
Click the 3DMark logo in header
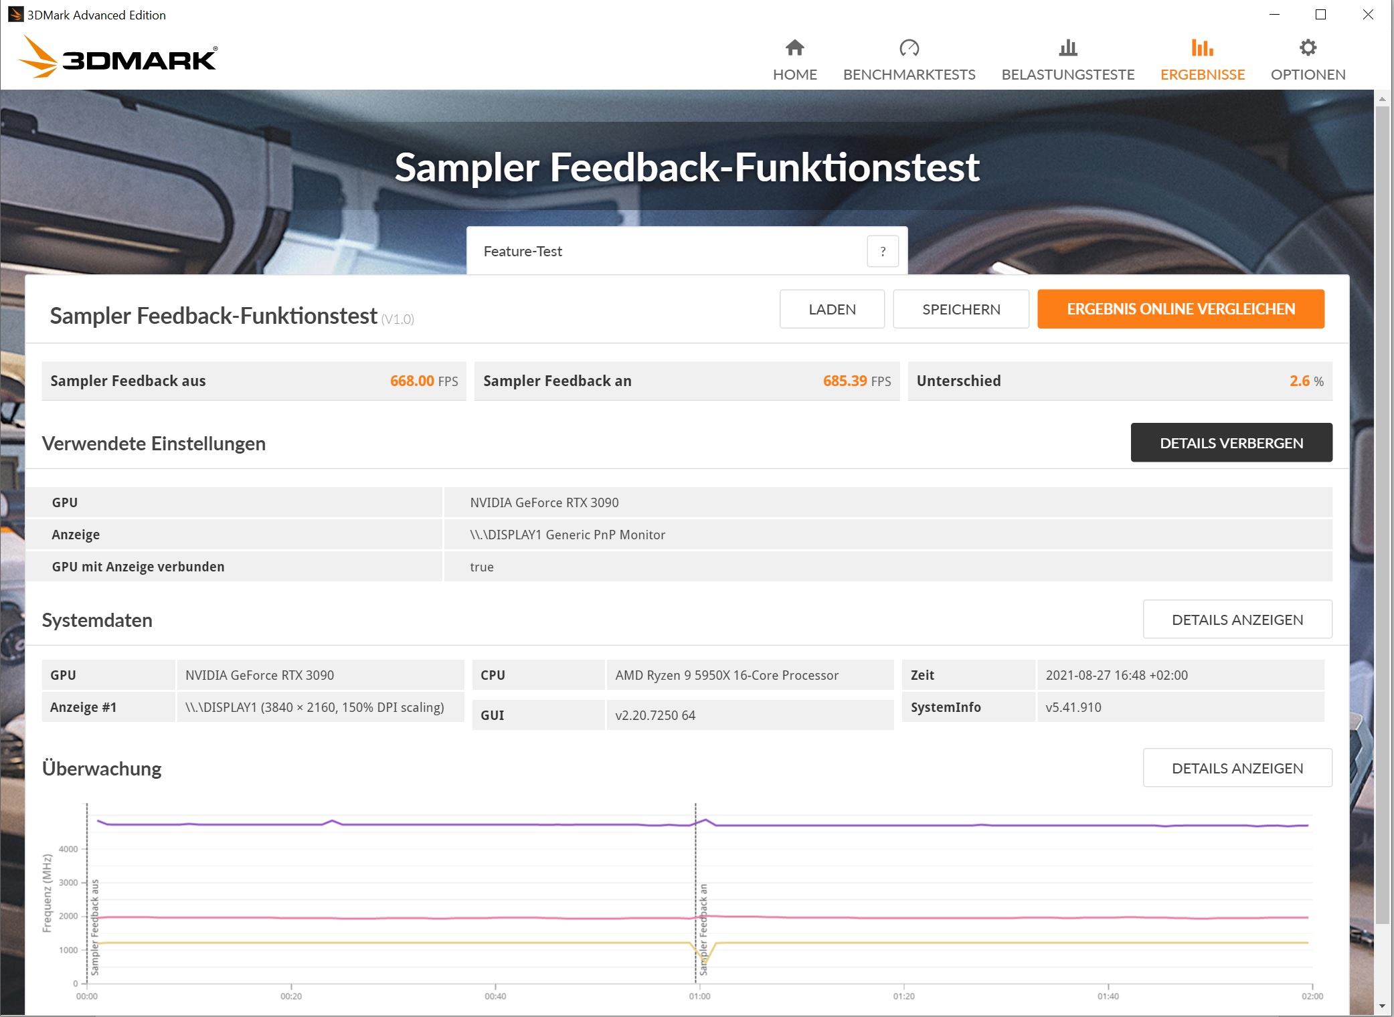(118, 58)
